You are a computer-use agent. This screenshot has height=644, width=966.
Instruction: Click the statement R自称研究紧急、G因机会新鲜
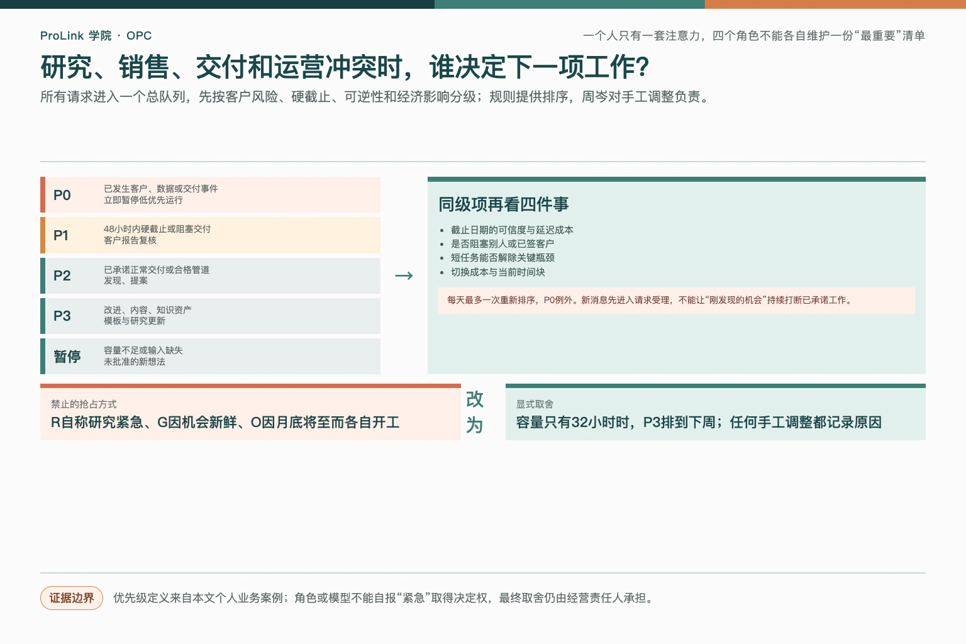[x=225, y=423]
